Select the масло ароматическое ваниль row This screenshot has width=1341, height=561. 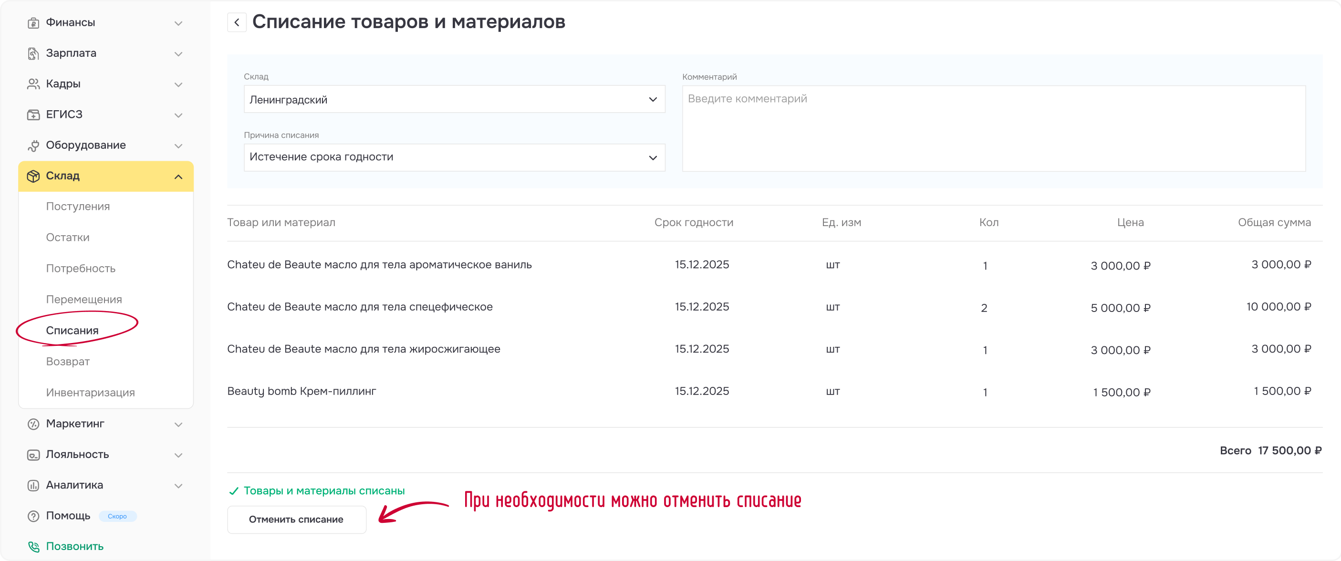pos(774,265)
